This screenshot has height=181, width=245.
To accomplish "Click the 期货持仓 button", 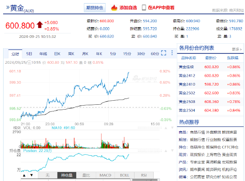I will 95,8.
